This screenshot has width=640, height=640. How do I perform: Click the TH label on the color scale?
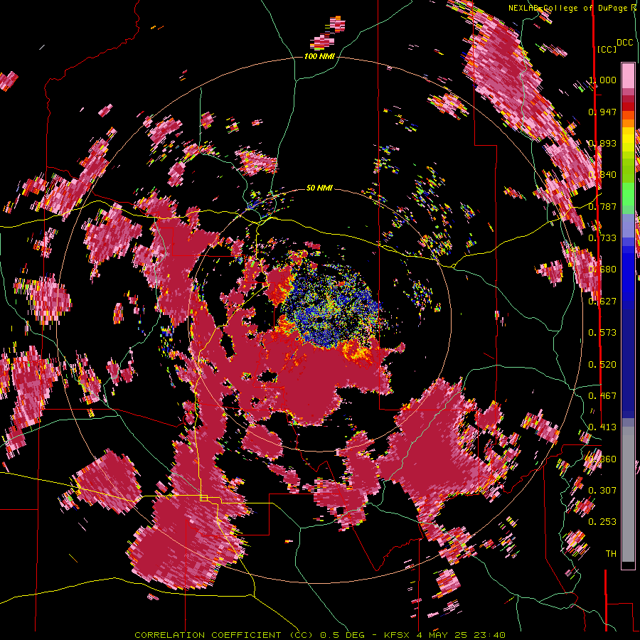tap(611, 554)
